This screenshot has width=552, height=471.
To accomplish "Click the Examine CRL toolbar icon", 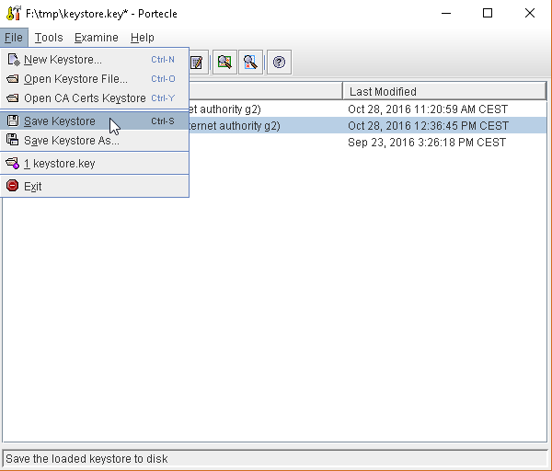I will (250, 63).
